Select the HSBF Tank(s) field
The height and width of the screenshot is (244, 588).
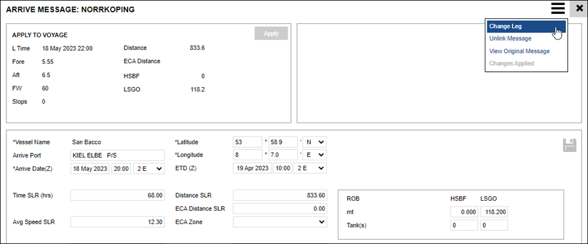tap(464, 225)
